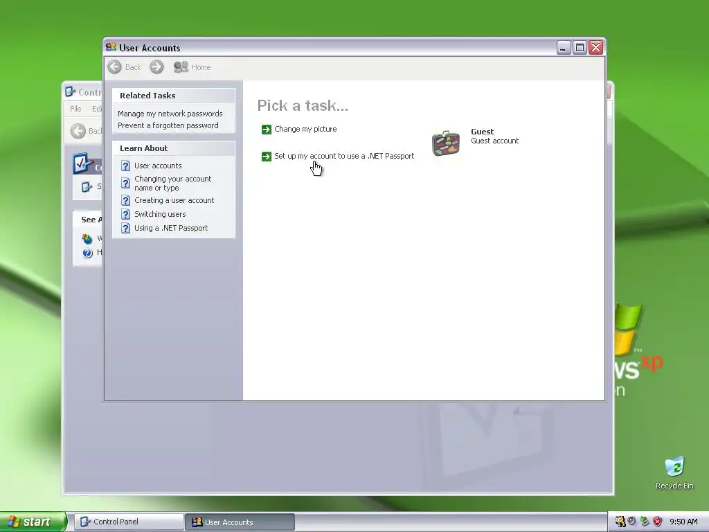This screenshot has height=532, width=709.
Task: Click the red security shield tray icon
Action: [x=658, y=522]
